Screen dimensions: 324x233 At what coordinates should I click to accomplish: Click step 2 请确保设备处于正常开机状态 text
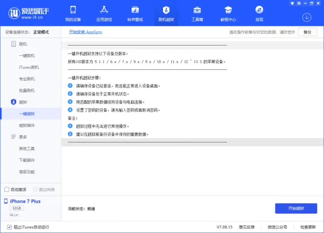click(x=103, y=94)
